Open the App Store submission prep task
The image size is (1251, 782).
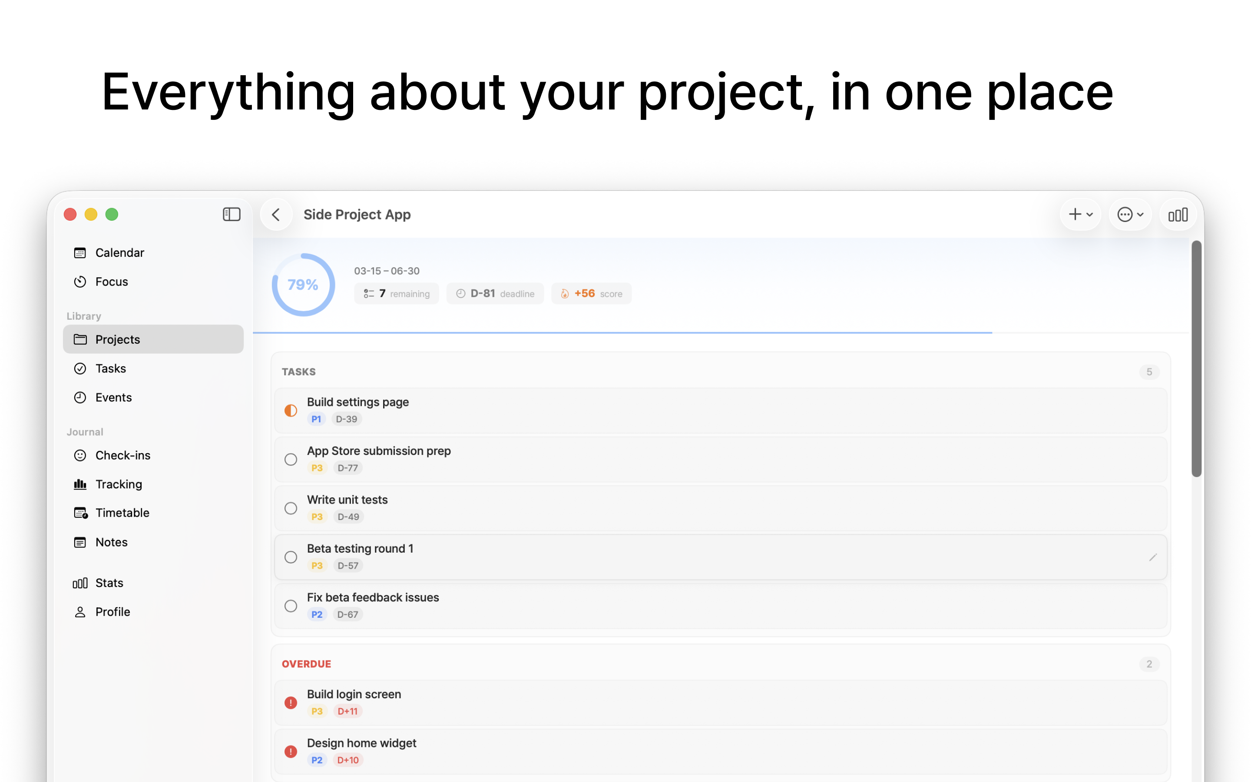(x=721, y=459)
